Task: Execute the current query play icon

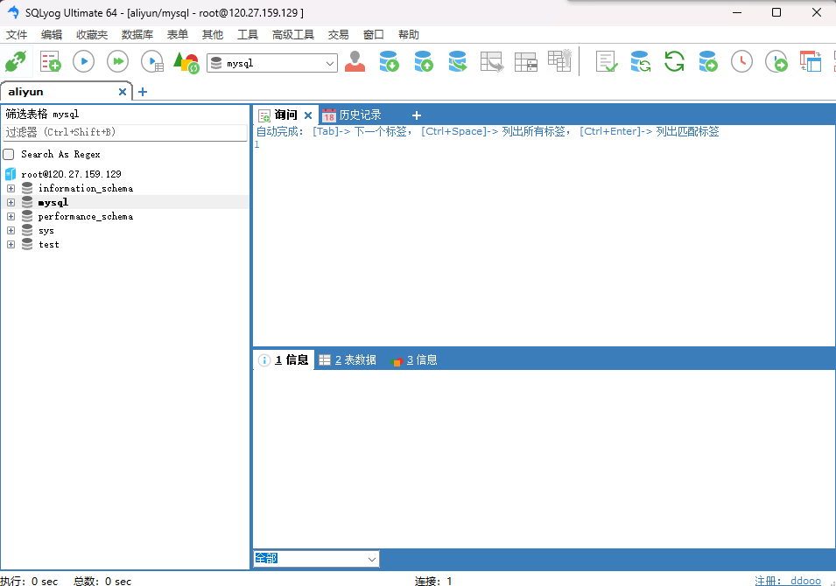Action: pos(84,62)
